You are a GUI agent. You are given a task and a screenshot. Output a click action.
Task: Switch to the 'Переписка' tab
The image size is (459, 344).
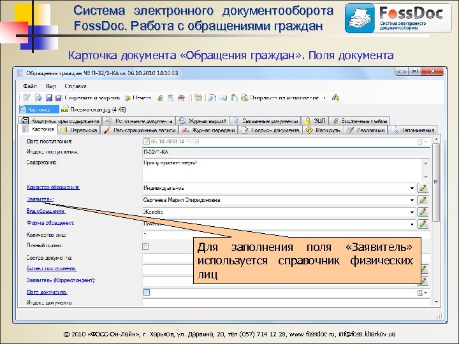tap(79, 130)
